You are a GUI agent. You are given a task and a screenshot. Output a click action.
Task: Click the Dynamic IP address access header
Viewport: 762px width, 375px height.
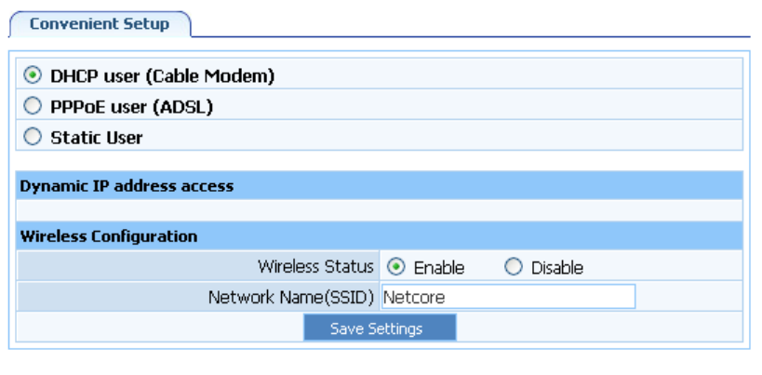point(126,186)
